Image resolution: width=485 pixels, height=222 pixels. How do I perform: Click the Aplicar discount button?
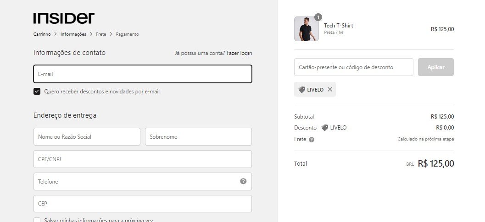436,67
